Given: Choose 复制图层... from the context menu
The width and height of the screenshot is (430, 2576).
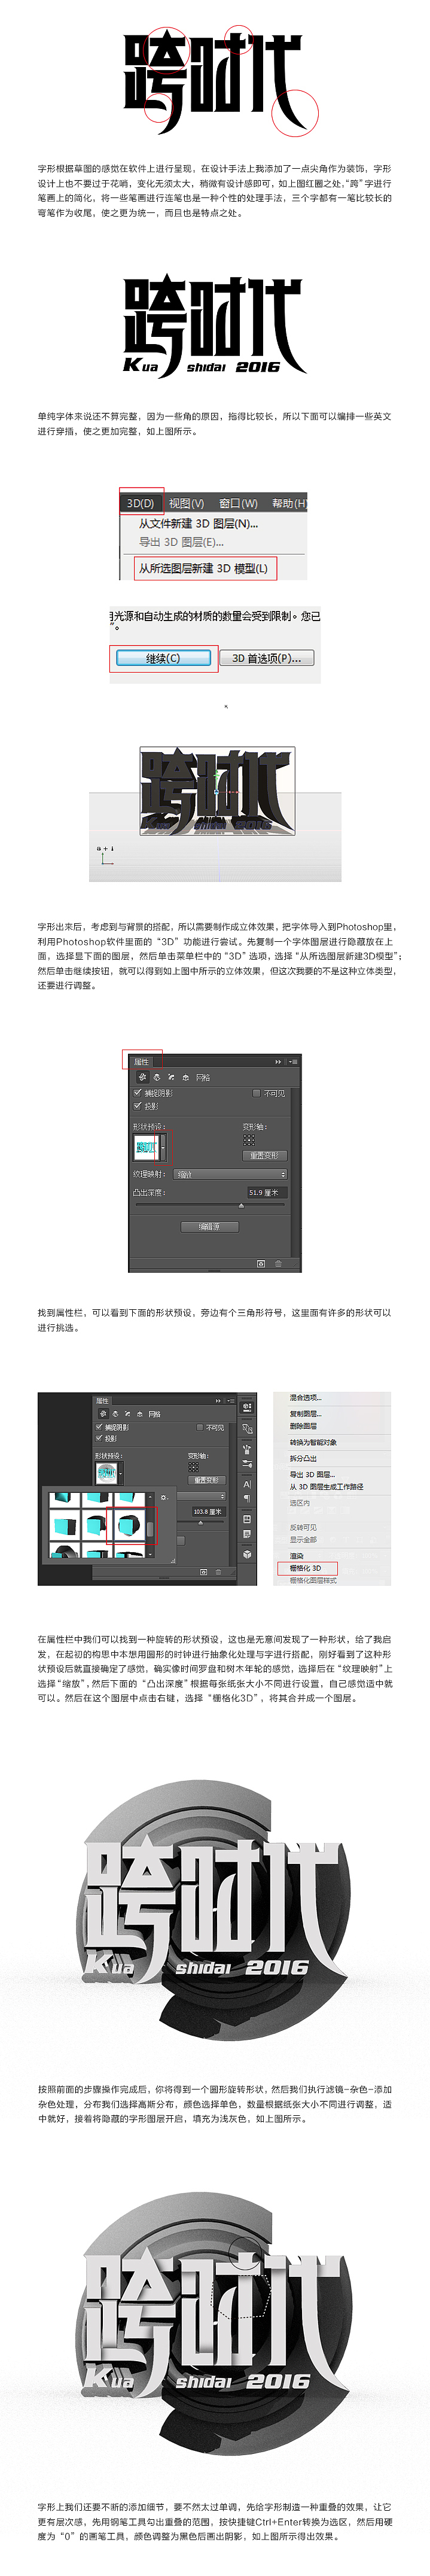Looking at the screenshot, I should (x=306, y=1413).
